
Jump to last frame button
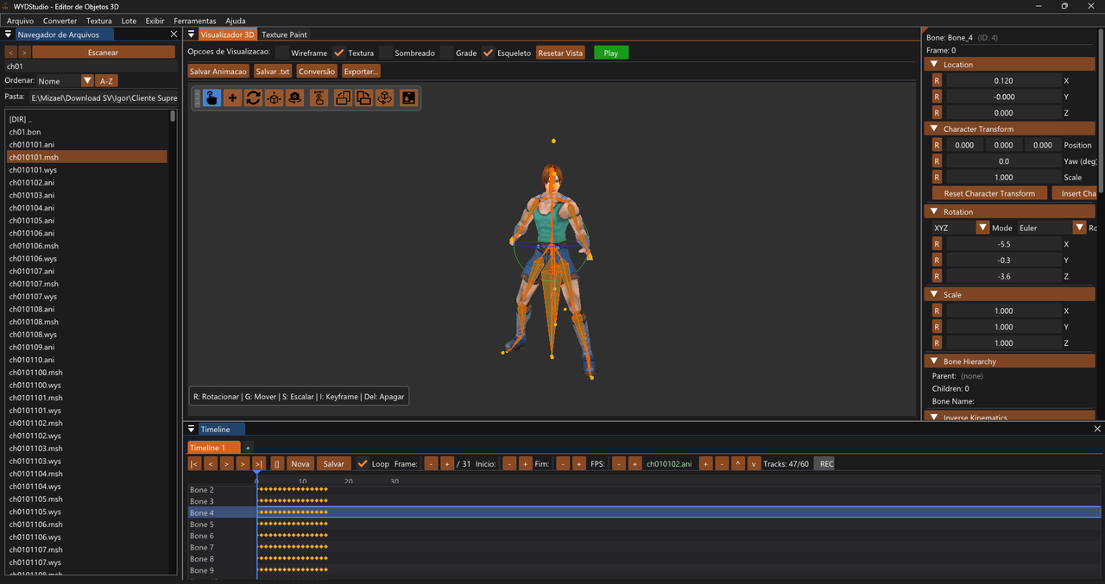tap(258, 464)
